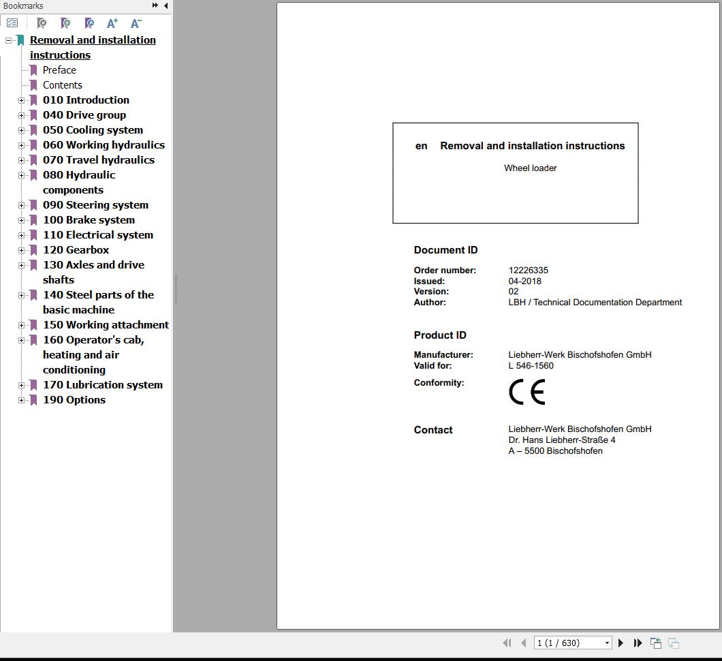Screen dimensions: 722x661
Task: Select the 070 Travel hydraulics bookmark
Action: click(x=99, y=160)
